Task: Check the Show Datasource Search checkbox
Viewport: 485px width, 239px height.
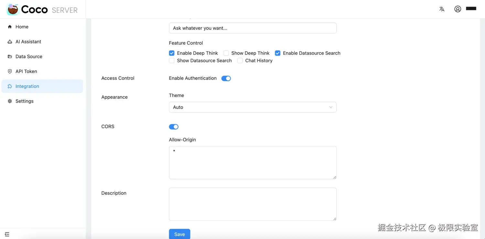Action: point(172,60)
